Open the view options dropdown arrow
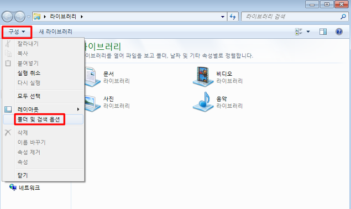Image resolution: width=351 pixels, height=209 pixels. (x=308, y=32)
